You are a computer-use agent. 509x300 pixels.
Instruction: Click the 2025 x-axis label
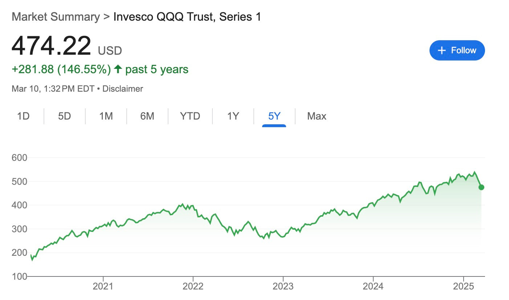click(x=463, y=286)
